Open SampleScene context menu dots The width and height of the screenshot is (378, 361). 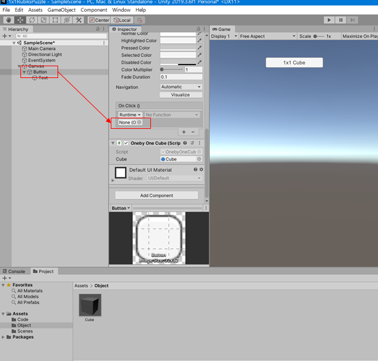point(104,43)
